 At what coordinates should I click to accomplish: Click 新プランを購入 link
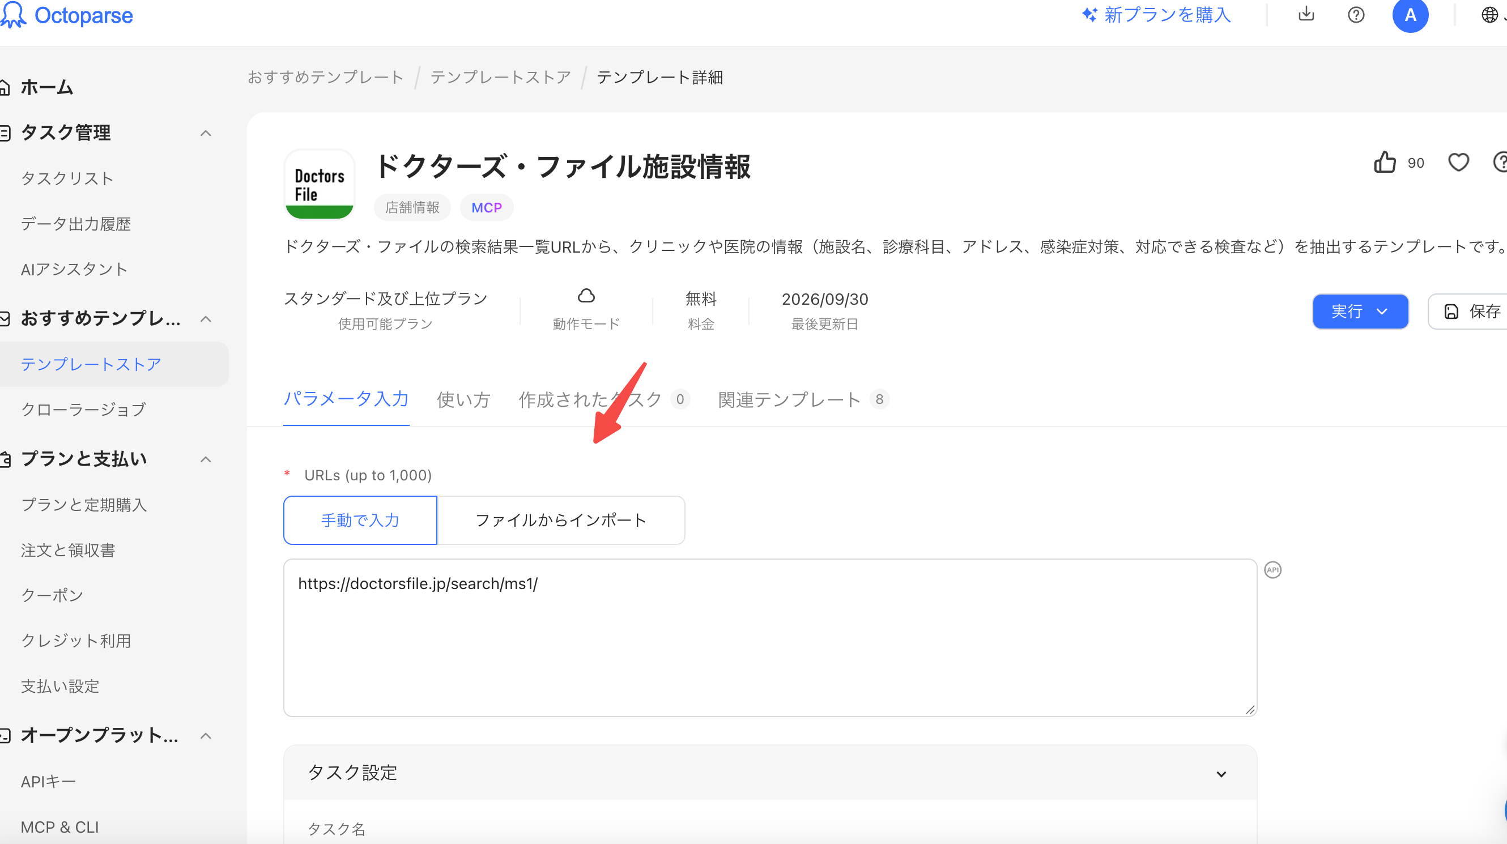(1156, 15)
